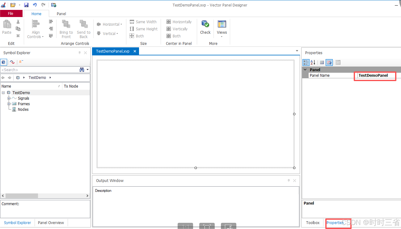Center Vertically in Panel
The height and width of the screenshot is (229, 401).
click(177, 29)
